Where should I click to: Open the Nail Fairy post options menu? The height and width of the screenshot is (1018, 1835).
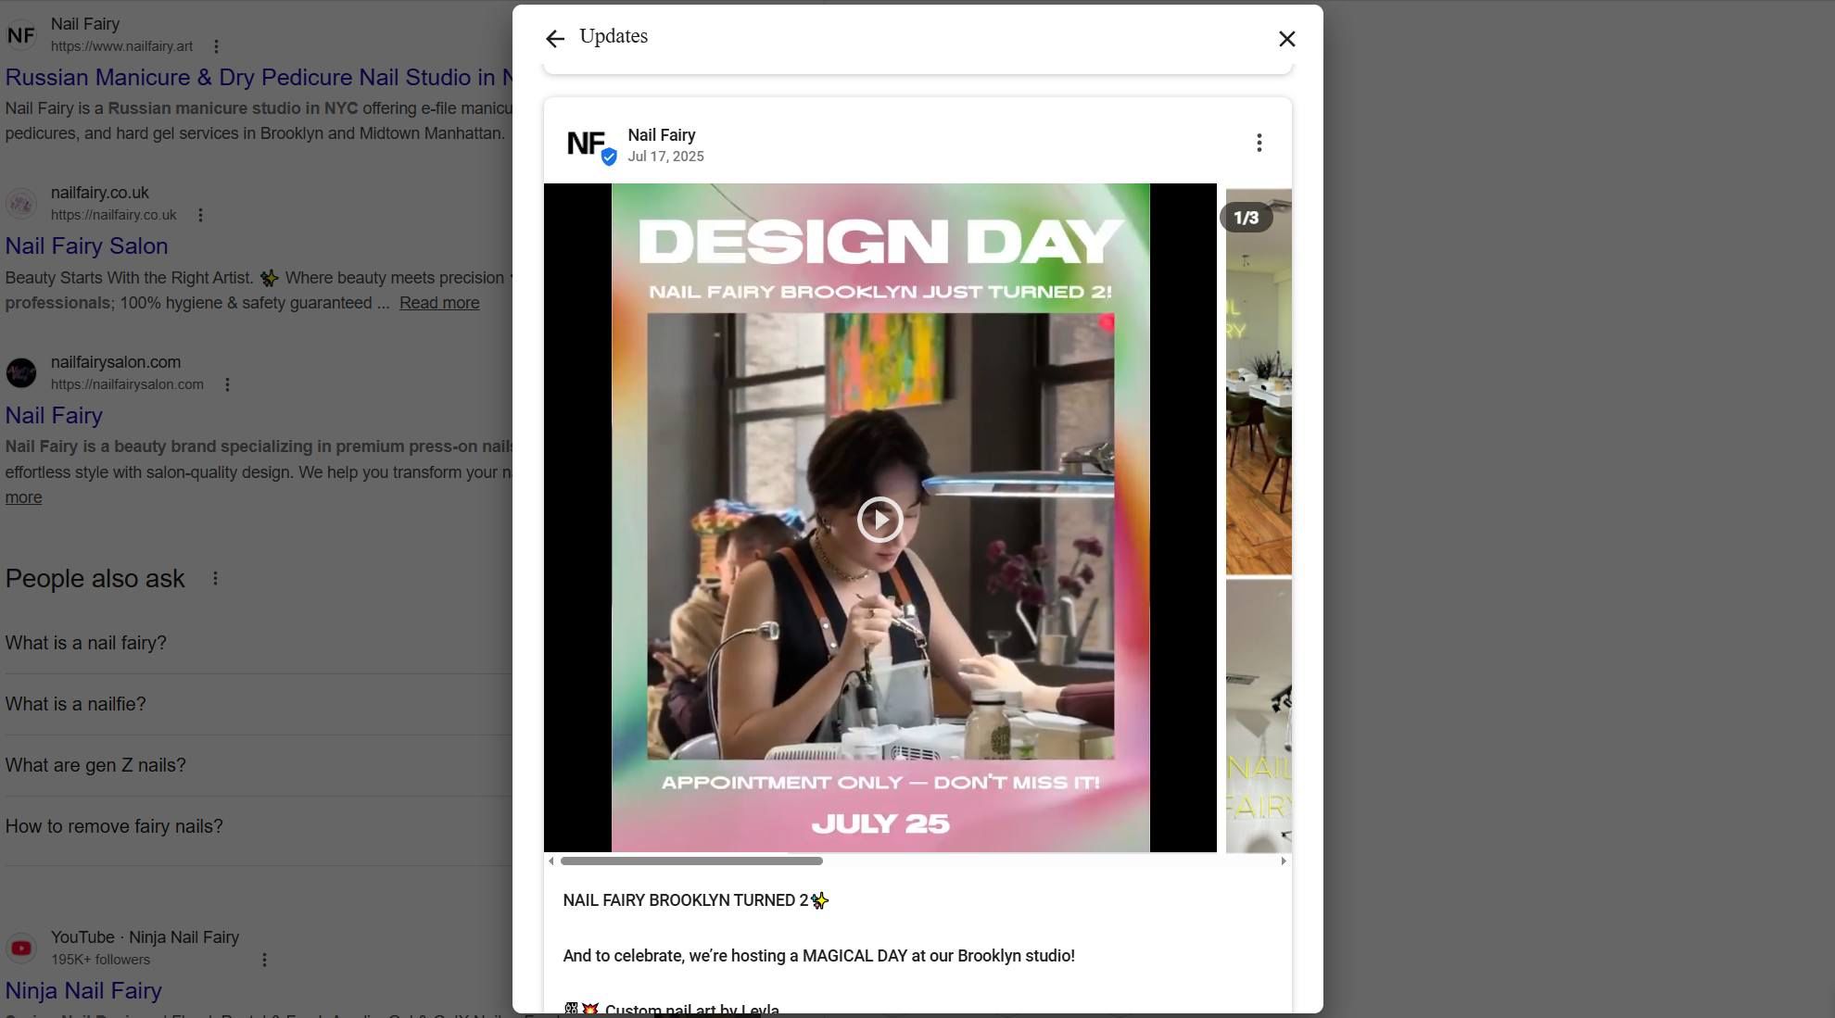[1259, 143]
